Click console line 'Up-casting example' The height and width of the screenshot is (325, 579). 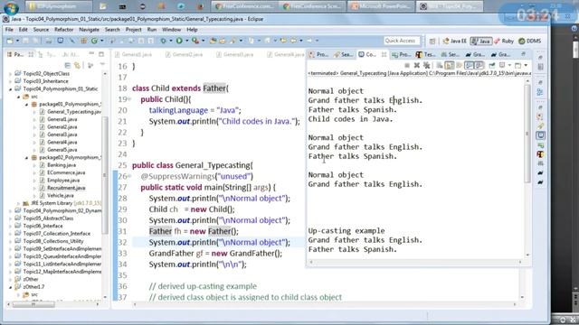coord(346,231)
